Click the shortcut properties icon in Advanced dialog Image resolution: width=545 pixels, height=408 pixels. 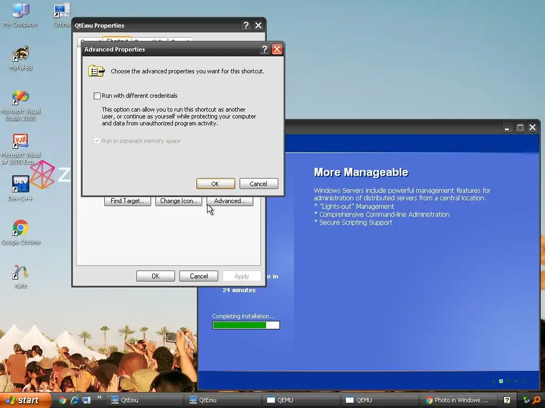coord(96,71)
